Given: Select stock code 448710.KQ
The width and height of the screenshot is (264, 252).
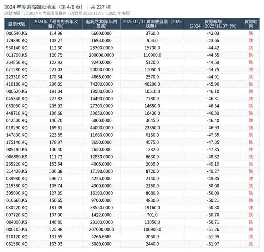Looking at the screenshot, I should (17, 113).
